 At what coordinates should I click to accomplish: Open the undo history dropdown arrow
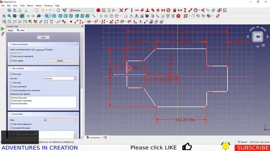pyautogui.click(x=46, y=10)
